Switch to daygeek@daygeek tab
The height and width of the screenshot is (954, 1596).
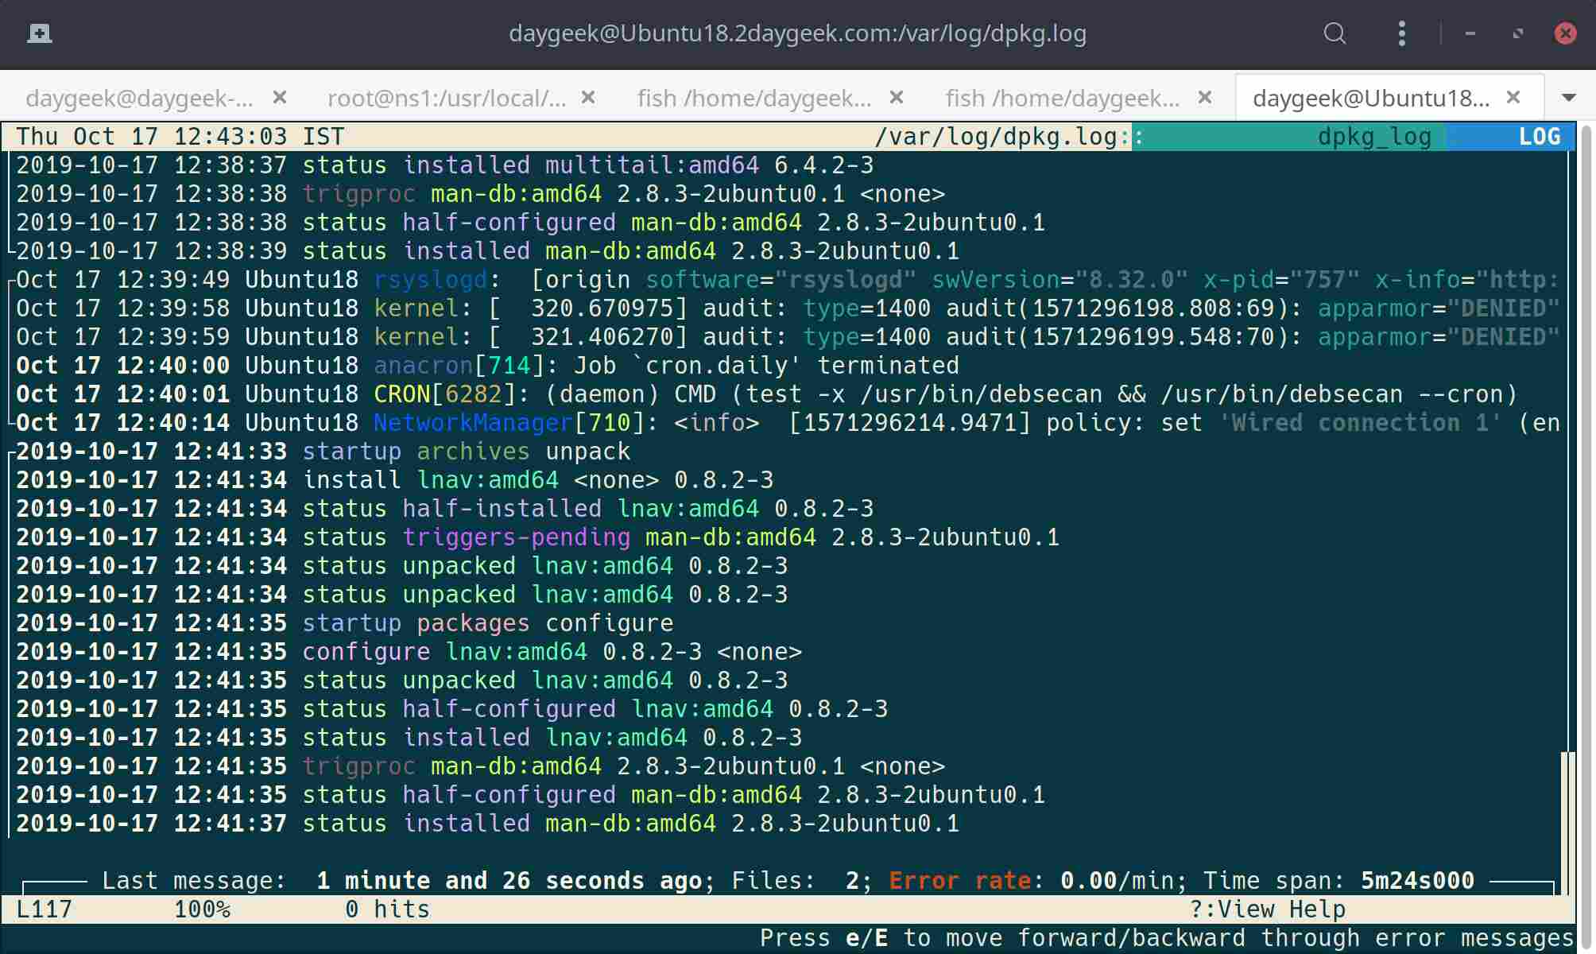[139, 98]
